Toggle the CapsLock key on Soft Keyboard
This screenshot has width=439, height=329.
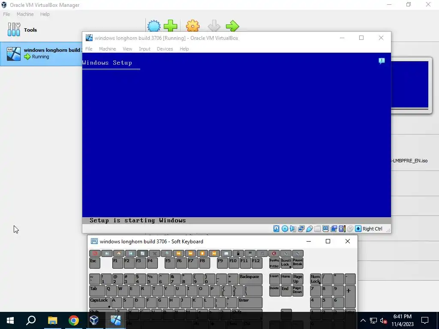(x=100, y=303)
